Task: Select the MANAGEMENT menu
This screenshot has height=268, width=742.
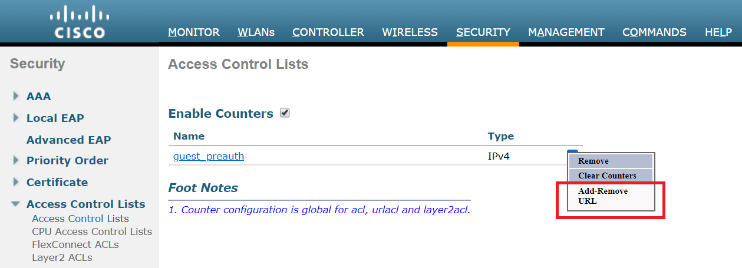Action: coord(566,32)
